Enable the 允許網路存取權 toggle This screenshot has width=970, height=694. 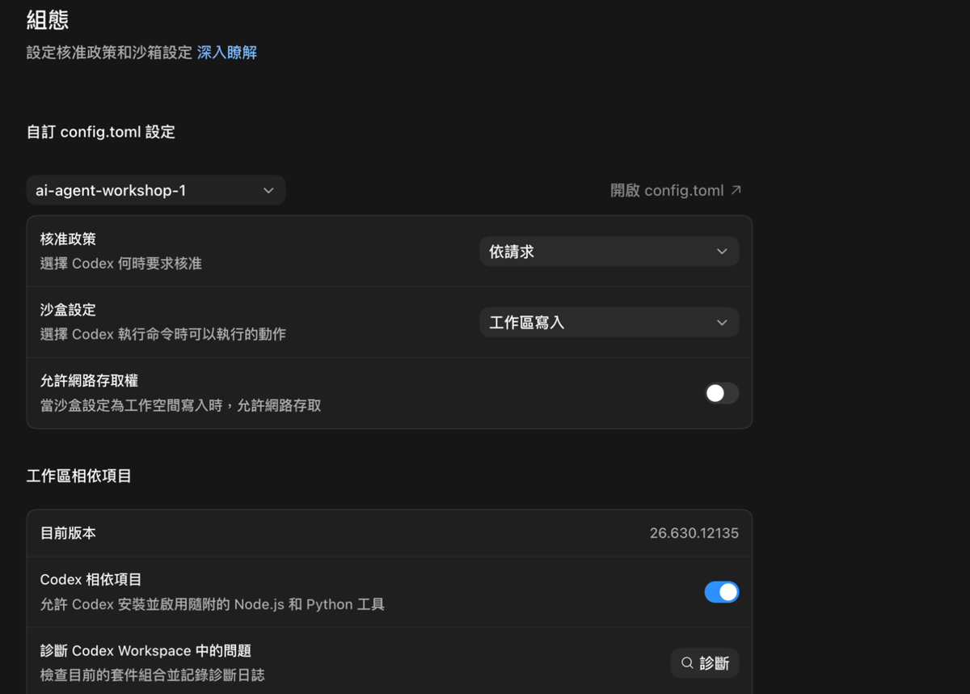tap(721, 393)
